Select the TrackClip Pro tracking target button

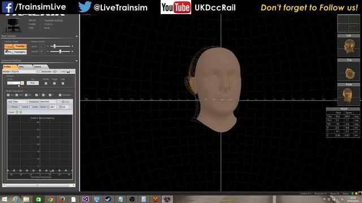[15, 52]
